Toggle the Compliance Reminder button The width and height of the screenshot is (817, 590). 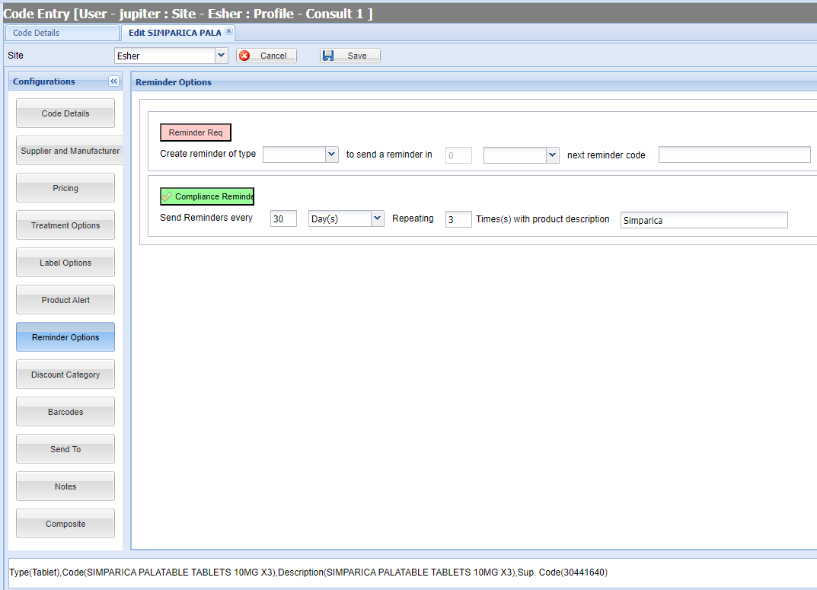(x=207, y=196)
